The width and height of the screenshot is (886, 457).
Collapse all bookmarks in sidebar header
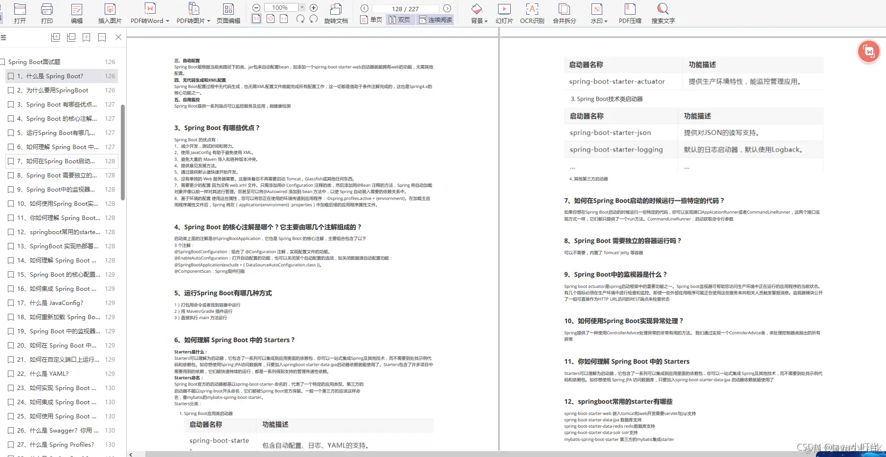pos(71,37)
